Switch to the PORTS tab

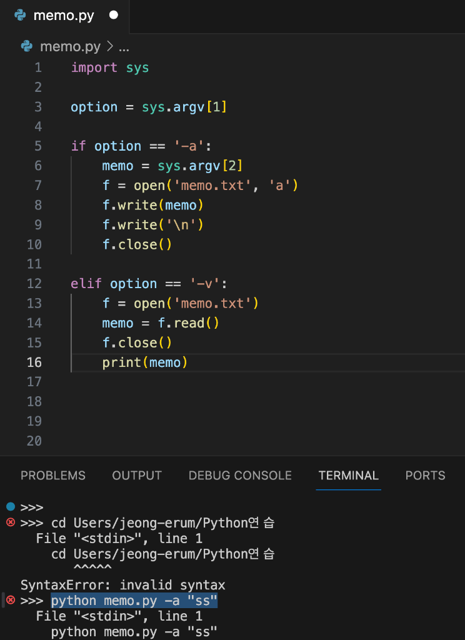pyautogui.click(x=425, y=476)
